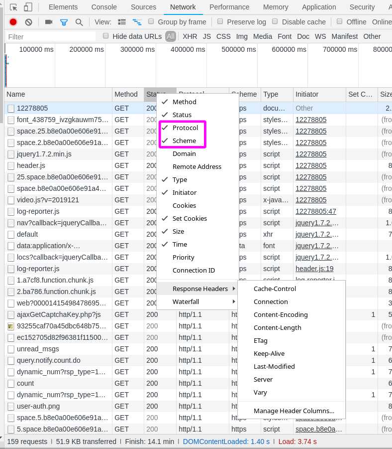Viewport: 392px width, 449px height.
Task: Stop recording with the red record button
Action: (x=13, y=22)
